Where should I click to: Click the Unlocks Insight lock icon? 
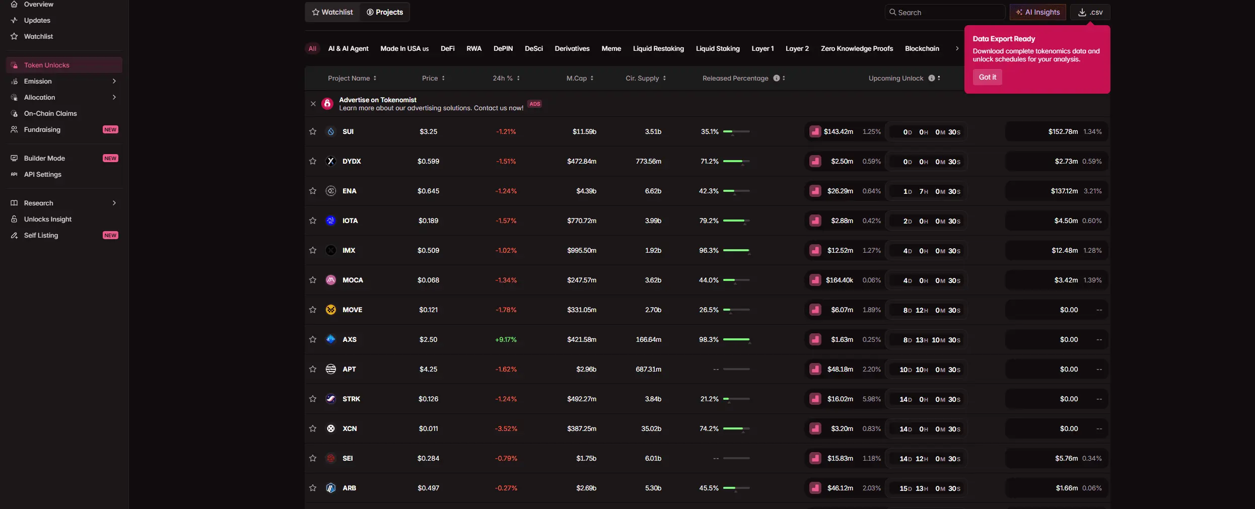14,219
